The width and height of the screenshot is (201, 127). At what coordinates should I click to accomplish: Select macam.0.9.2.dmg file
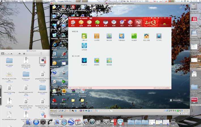9,89
